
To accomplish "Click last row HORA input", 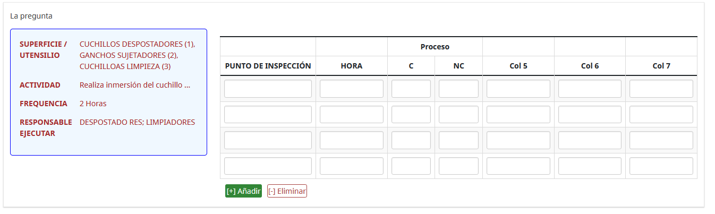I will pyautogui.click(x=352, y=166).
